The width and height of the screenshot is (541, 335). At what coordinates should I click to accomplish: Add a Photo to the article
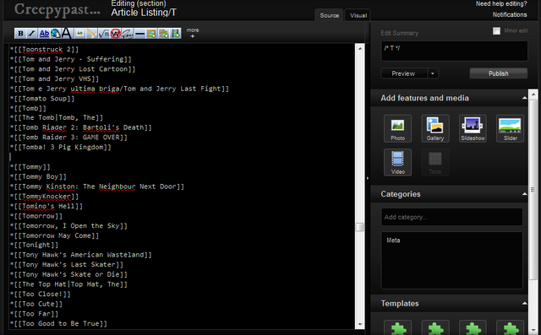(x=397, y=128)
